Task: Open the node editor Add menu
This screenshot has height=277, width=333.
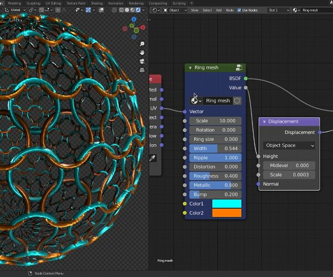Action: coord(219,10)
